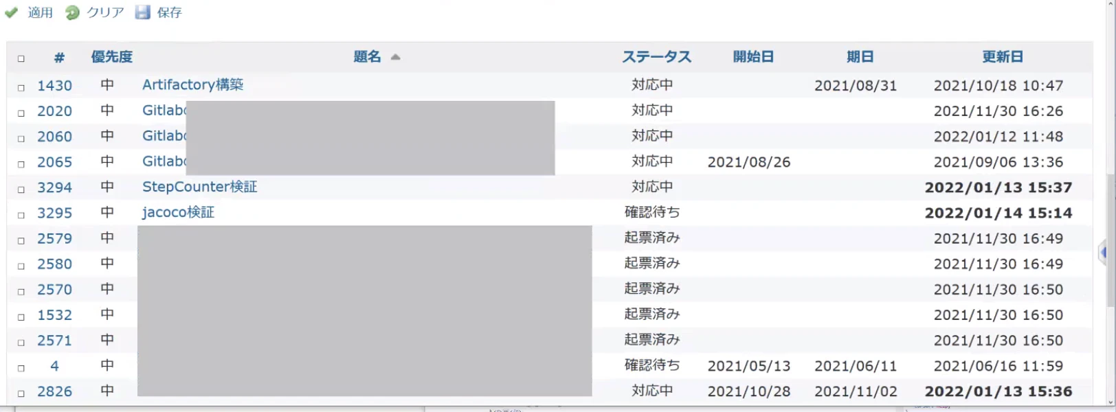1116x412 pixels.
Task: Open issue number 2570
Action: point(54,290)
